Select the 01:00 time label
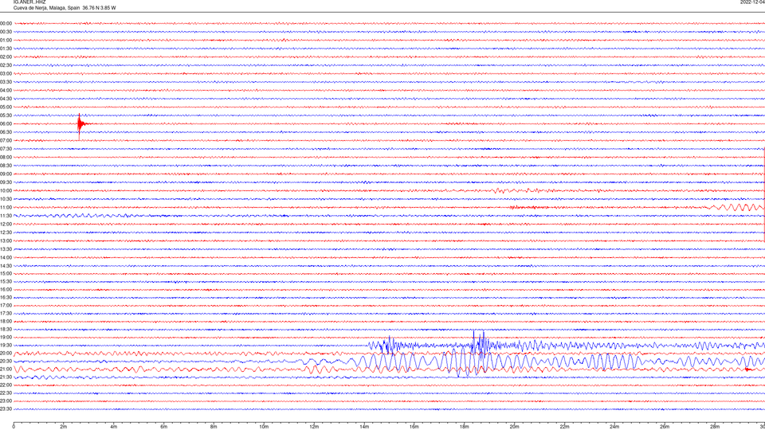The height and width of the screenshot is (430, 765). [x=6, y=40]
